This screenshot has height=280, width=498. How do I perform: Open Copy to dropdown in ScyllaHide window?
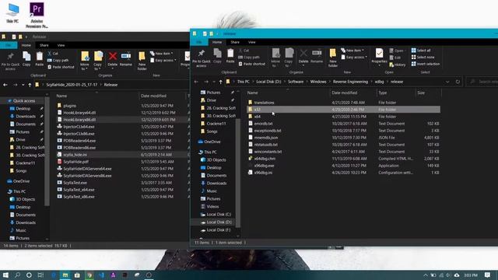tap(98, 61)
